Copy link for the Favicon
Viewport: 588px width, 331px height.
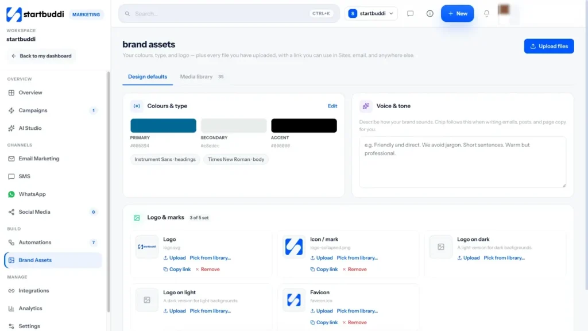coord(324,322)
